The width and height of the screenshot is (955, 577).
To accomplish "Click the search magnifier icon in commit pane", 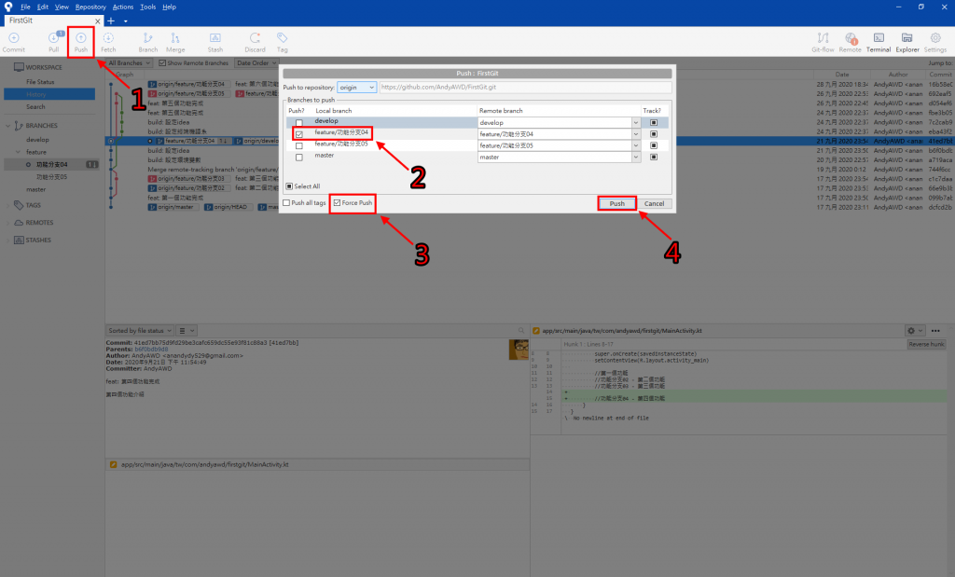I will [x=521, y=331].
